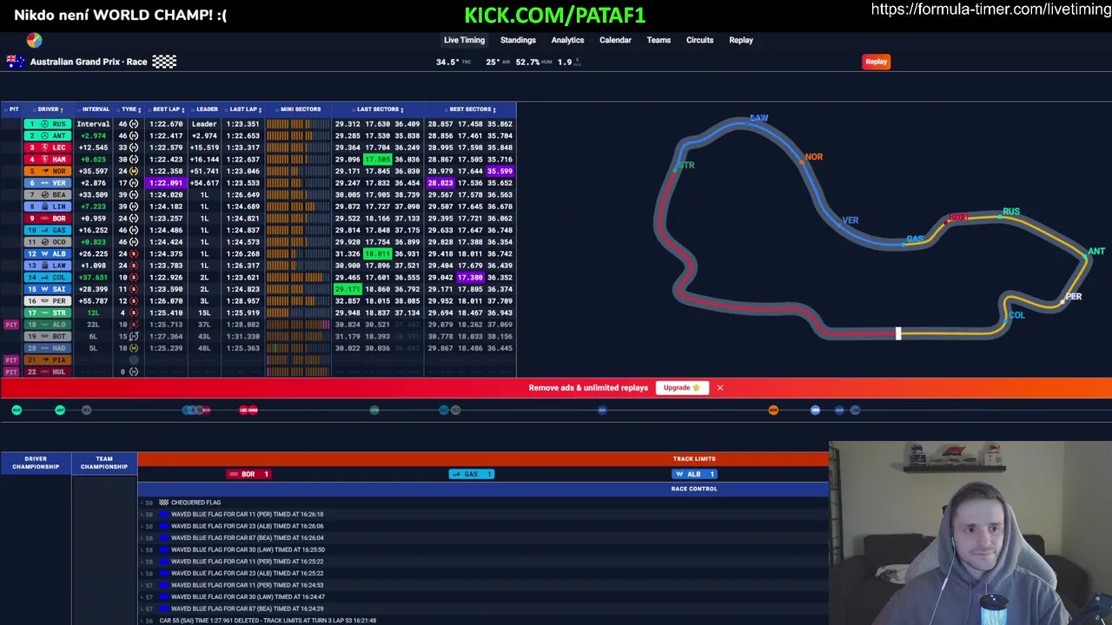The height and width of the screenshot is (625, 1112).
Task: Select ALB driver badge in position 12
Action: (x=48, y=254)
